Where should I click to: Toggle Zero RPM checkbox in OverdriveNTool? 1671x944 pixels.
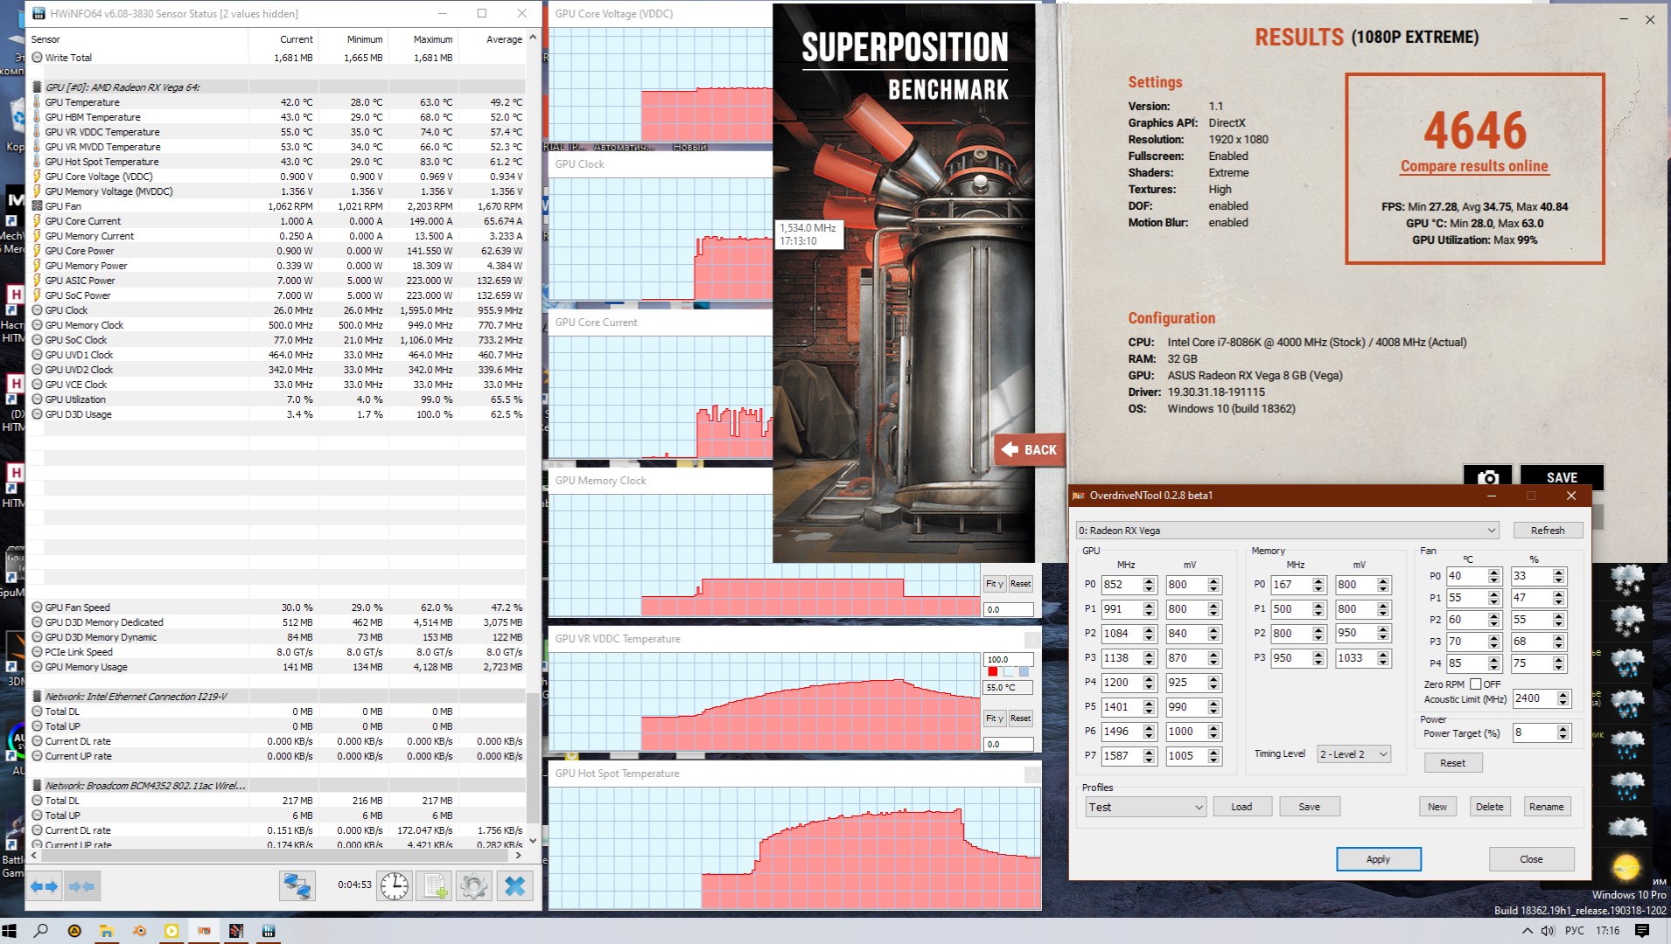click(x=1475, y=684)
